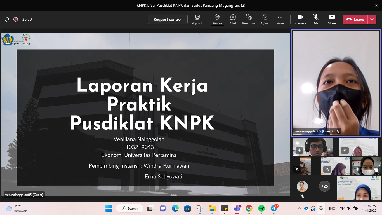Click the Pembimbing Instansi : Windra Kurniawan line

pos(139,166)
